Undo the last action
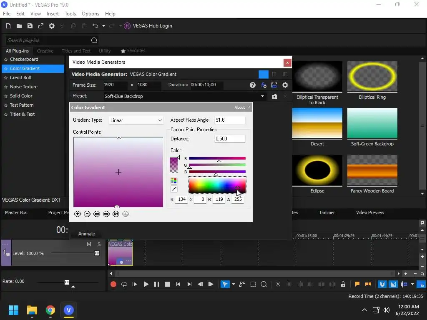This screenshot has width=427, height=320. click(95, 26)
